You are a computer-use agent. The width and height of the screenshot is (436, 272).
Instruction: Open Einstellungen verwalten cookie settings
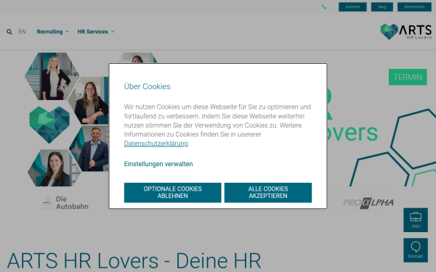pos(158,164)
